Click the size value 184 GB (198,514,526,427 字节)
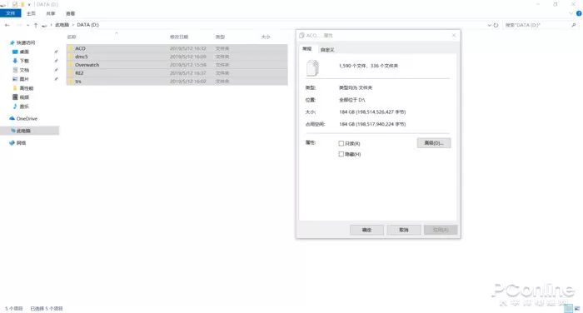 (372, 112)
